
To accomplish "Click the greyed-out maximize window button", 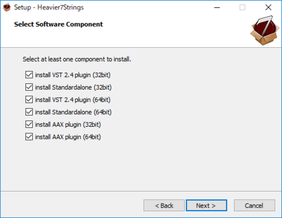I will tap(242, 7).
